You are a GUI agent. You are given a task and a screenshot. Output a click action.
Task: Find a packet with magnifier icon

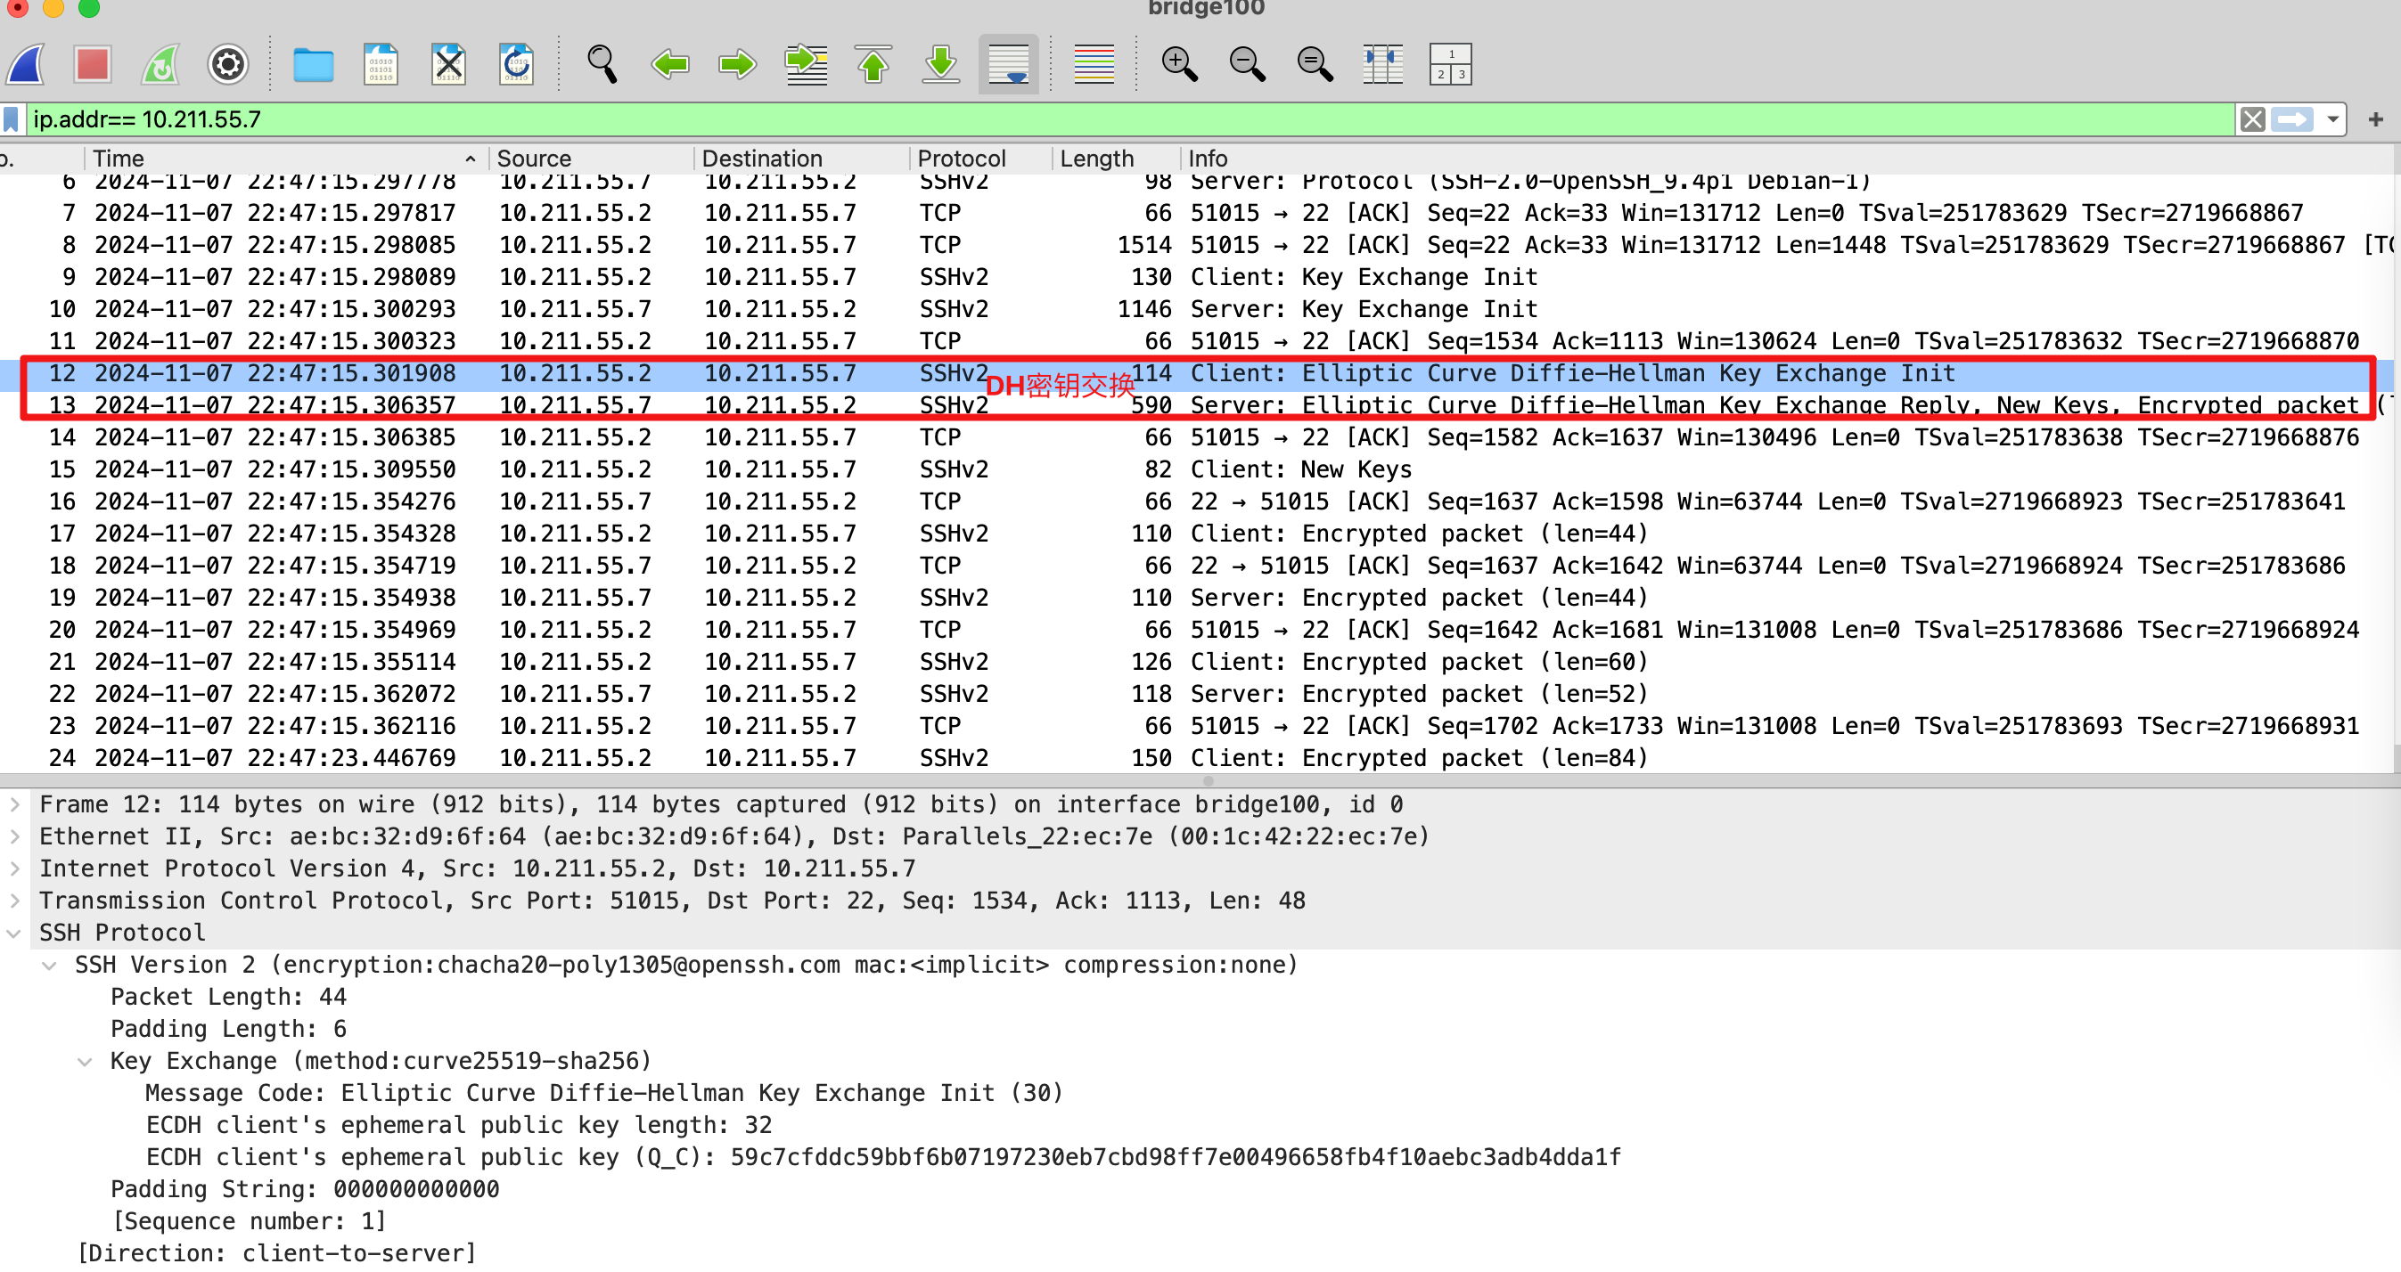coord(602,64)
